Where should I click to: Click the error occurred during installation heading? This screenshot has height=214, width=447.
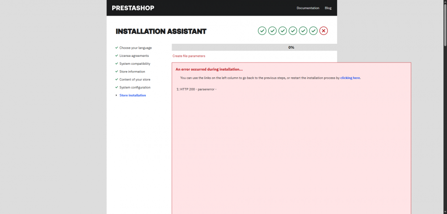209,69
